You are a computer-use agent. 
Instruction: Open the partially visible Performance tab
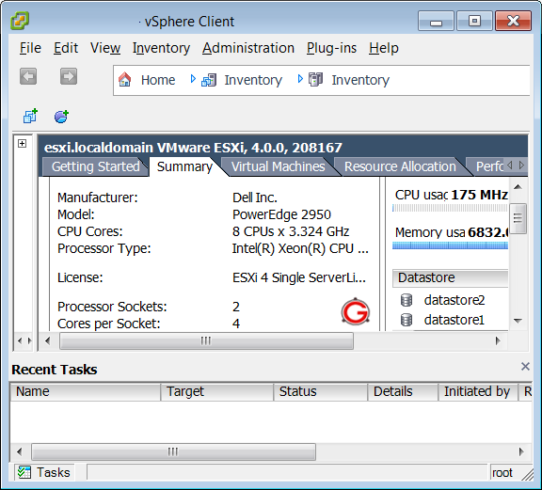(488, 166)
